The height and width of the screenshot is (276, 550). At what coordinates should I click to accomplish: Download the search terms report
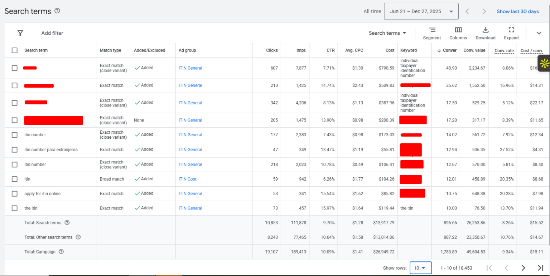485,33
